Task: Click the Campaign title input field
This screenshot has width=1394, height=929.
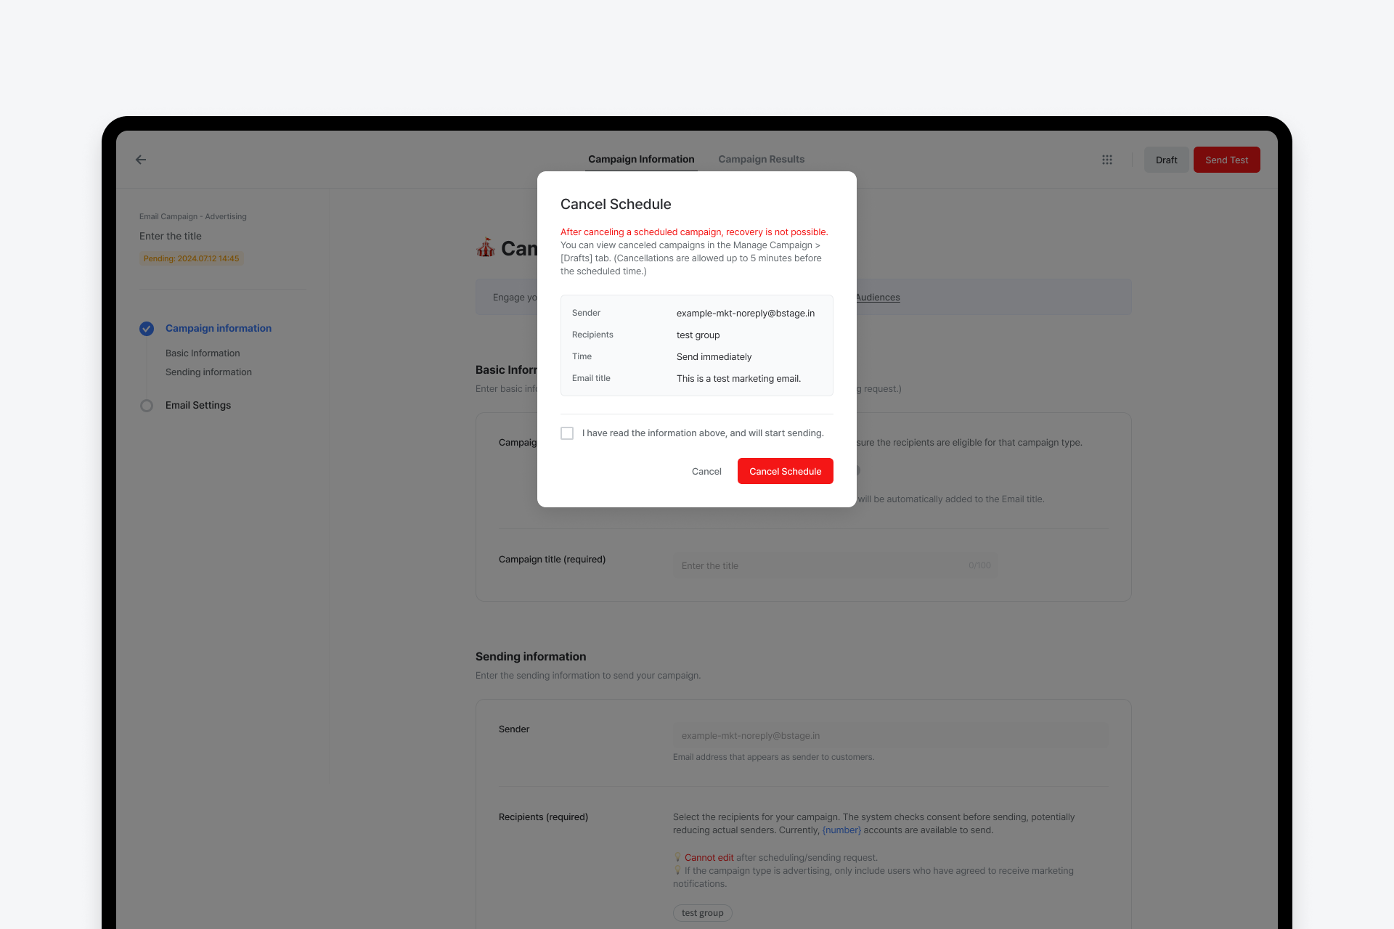Action: pos(835,565)
